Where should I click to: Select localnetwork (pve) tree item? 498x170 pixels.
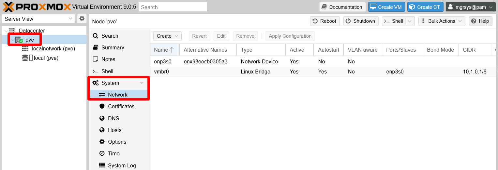click(x=53, y=49)
